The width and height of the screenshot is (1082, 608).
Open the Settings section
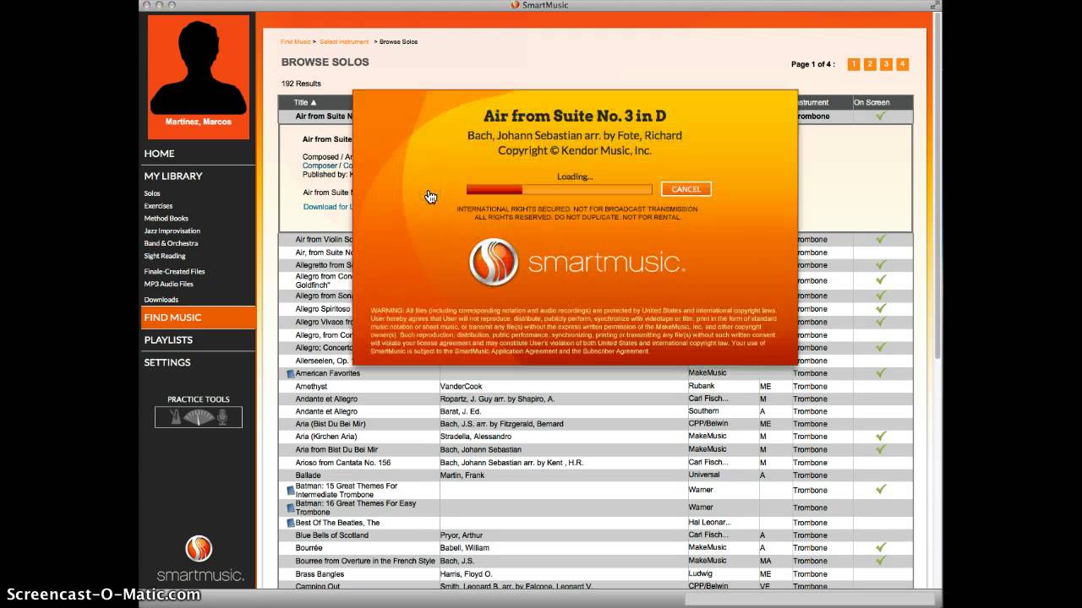pos(167,362)
